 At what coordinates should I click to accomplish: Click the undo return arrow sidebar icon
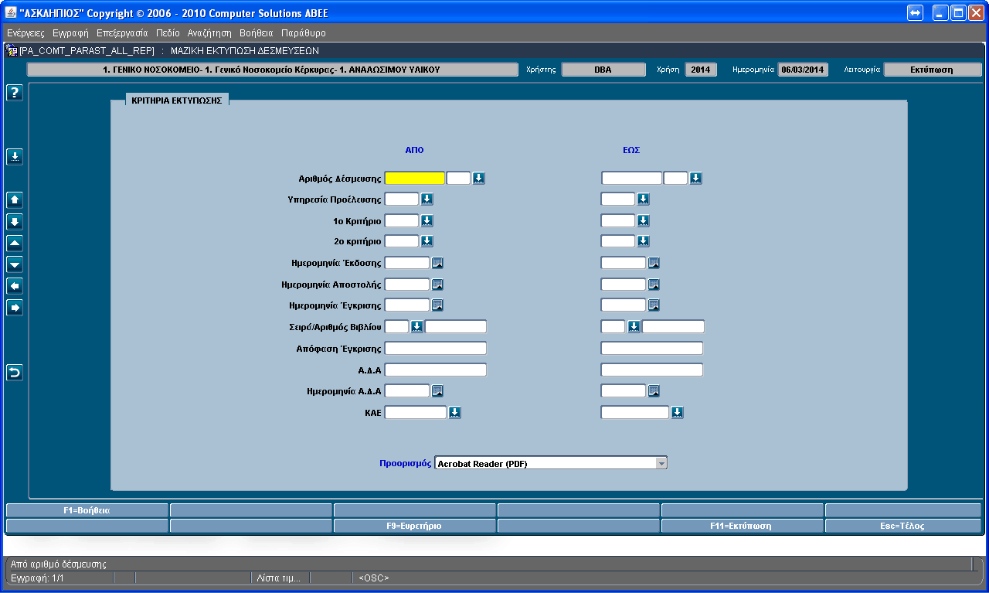click(15, 373)
